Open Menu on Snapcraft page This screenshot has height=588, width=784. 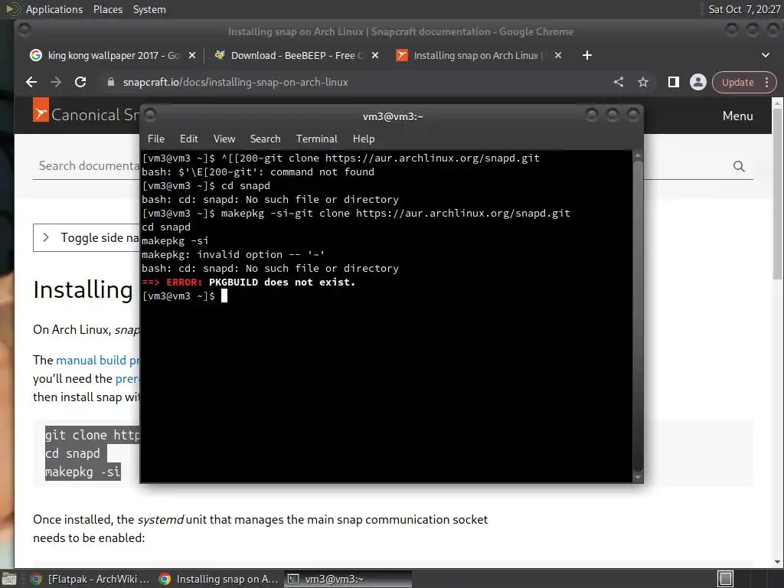[737, 116]
